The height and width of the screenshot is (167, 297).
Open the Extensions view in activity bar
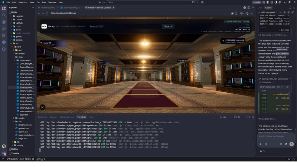point(4,36)
